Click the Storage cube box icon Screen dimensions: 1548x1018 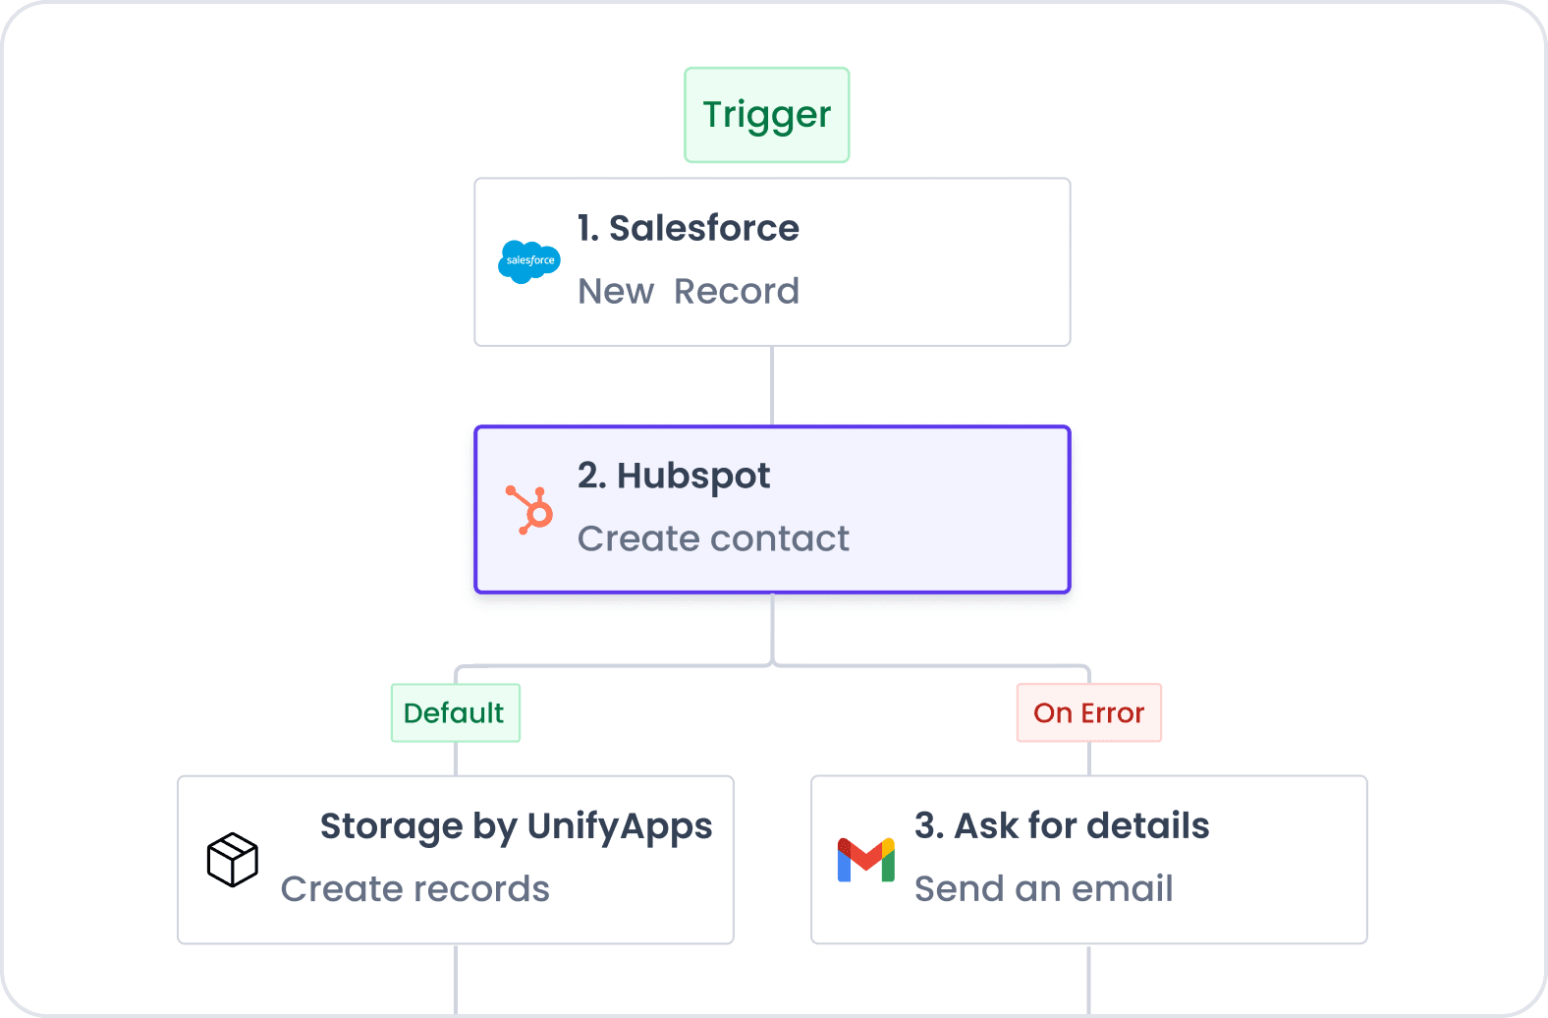[x=233, y=860]
